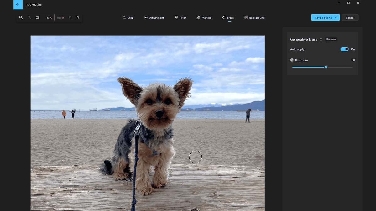376x211 pixels.
Task: Zoom out of the photo
Action: coord(29,18)
